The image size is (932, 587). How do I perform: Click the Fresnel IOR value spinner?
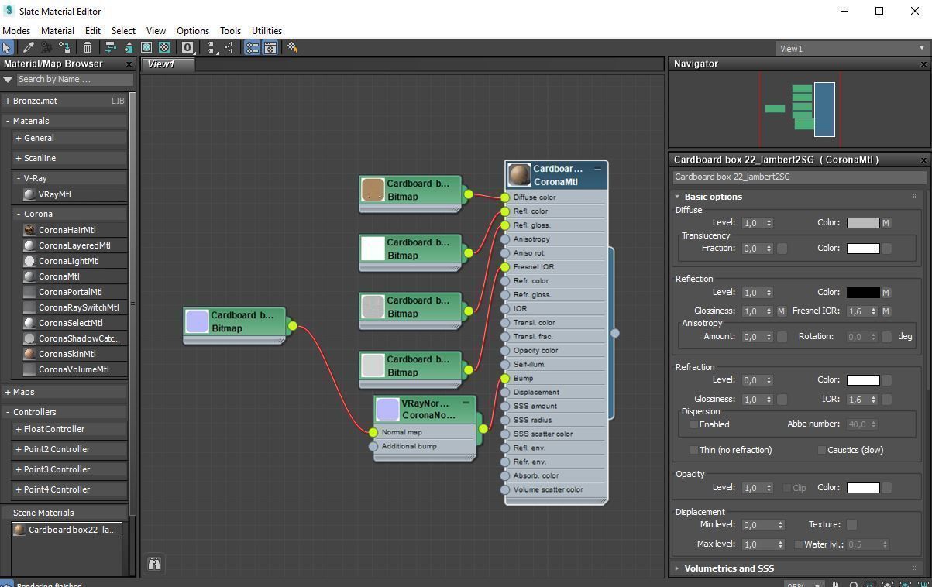pyautogui.click(x=873, y=311)
